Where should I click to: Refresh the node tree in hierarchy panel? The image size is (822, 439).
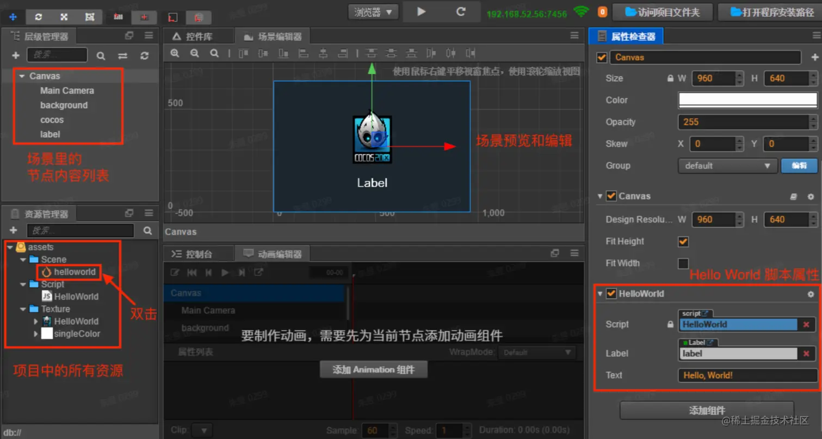coord(144,55)
